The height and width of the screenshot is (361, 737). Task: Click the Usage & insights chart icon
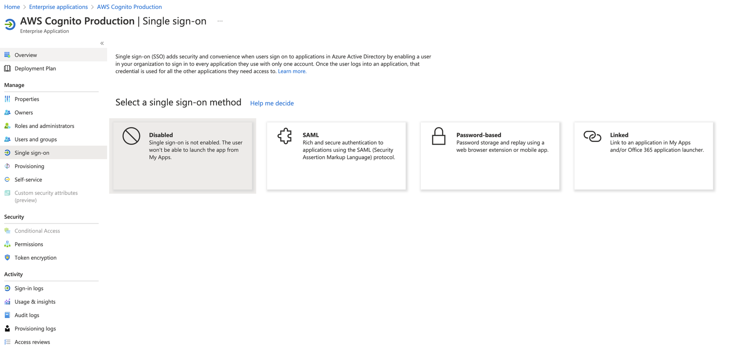click(7, 302)
